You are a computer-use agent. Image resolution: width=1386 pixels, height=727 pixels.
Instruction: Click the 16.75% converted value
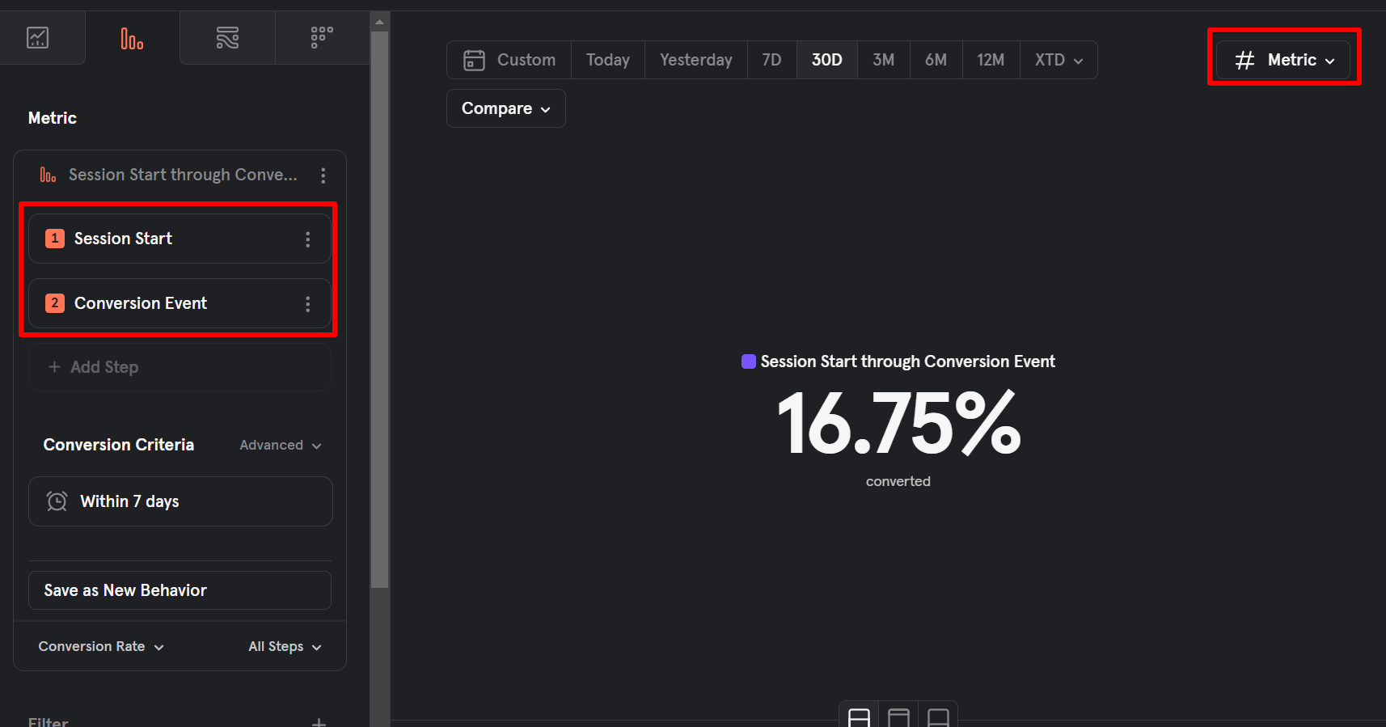898,423
